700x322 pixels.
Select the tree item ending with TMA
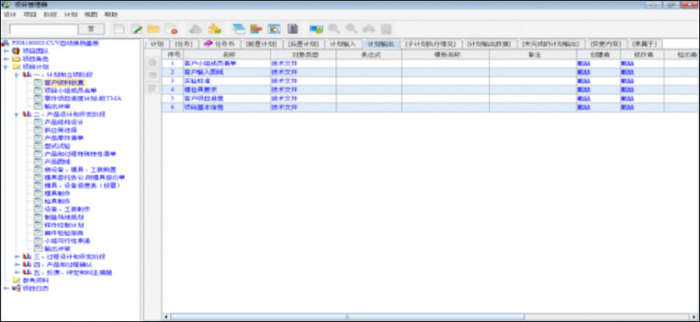pyautogui.click(x=83, y=98)
